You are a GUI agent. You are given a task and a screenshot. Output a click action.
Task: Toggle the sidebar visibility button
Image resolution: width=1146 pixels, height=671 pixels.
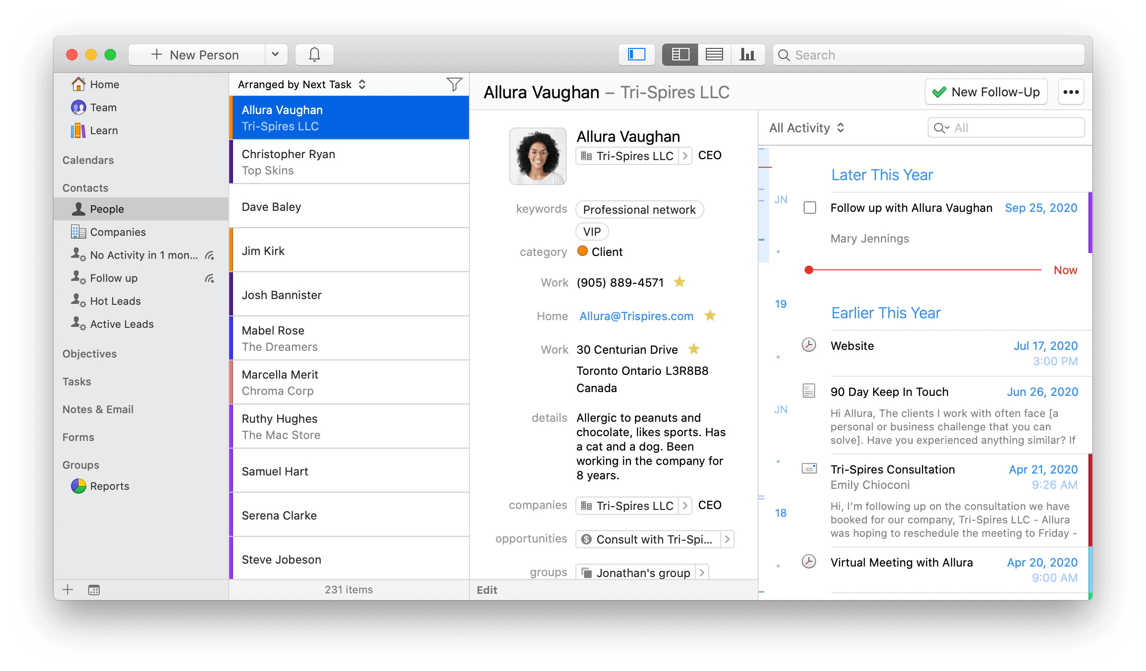[636, 55]
